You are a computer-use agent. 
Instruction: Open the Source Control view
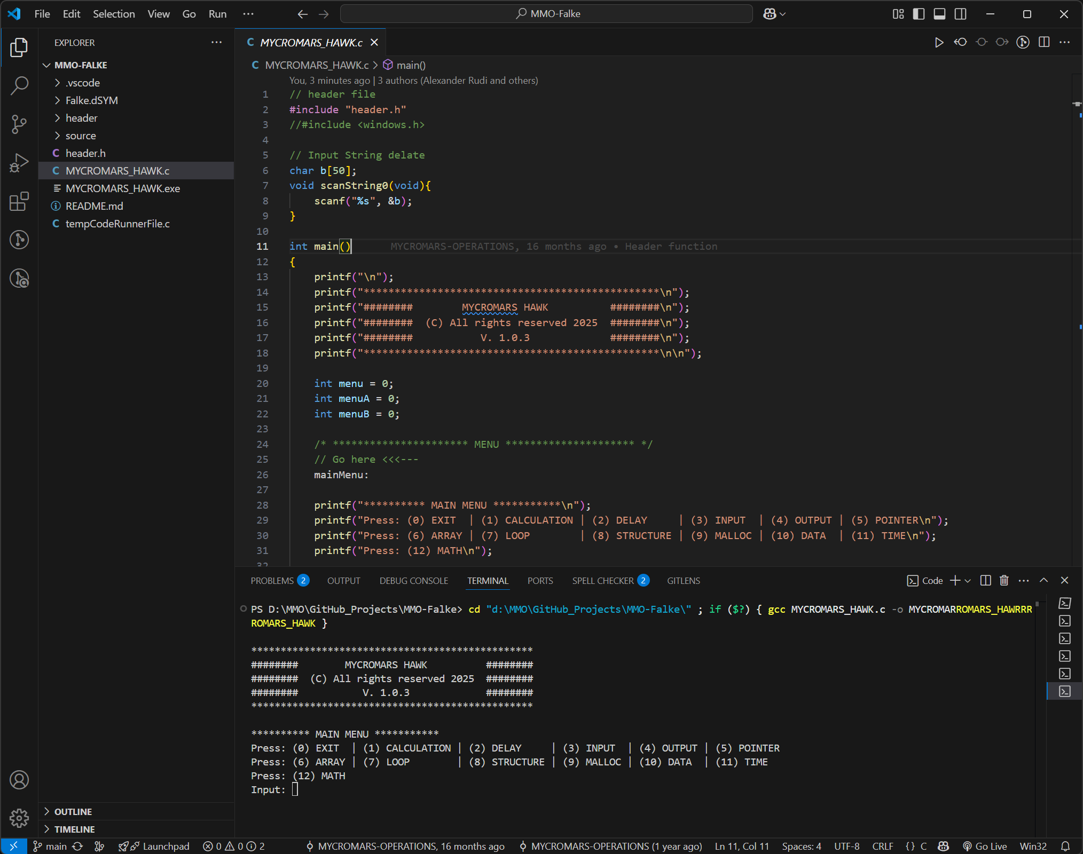click(19, 124)
